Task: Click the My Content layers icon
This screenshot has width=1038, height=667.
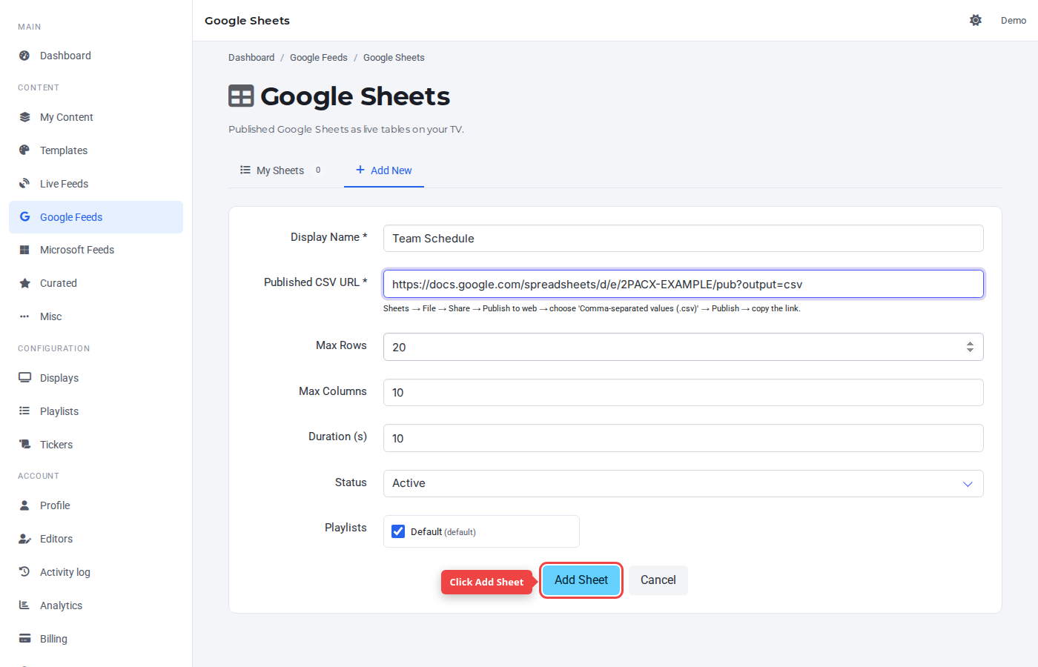Action: coord(24,117)
